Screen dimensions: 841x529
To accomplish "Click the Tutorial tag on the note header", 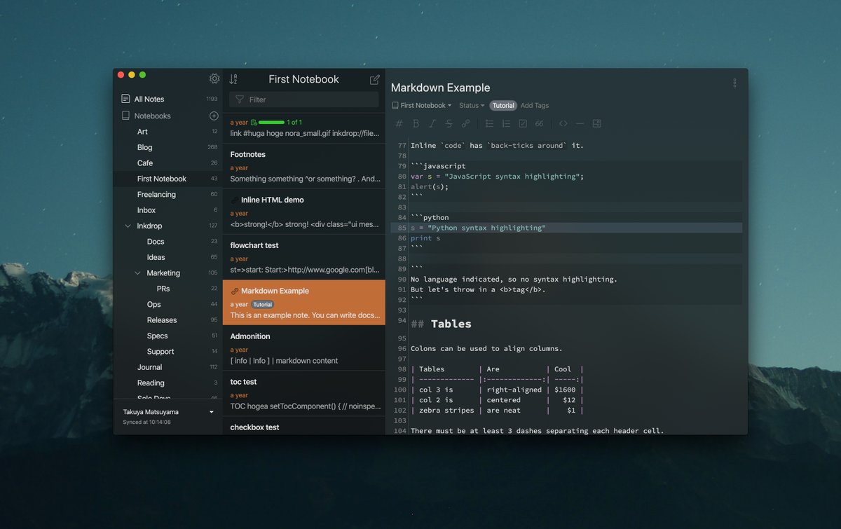I will click(503, 105).
